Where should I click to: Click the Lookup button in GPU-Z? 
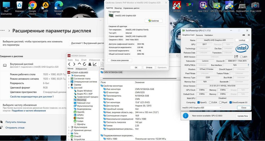pos(242,40)
